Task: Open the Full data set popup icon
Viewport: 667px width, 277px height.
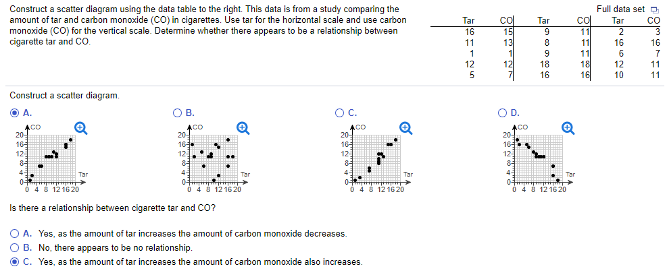Action: [x=654, y=9]
